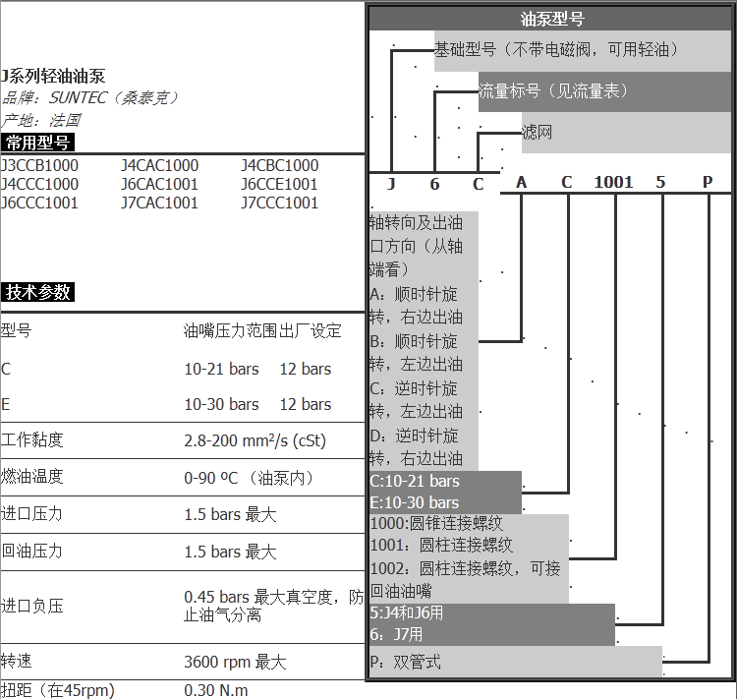Click the 0-90 ºC（油泵内）value
Image resolution: width=737 pixels, height=699 pixels.
[250, 478]
